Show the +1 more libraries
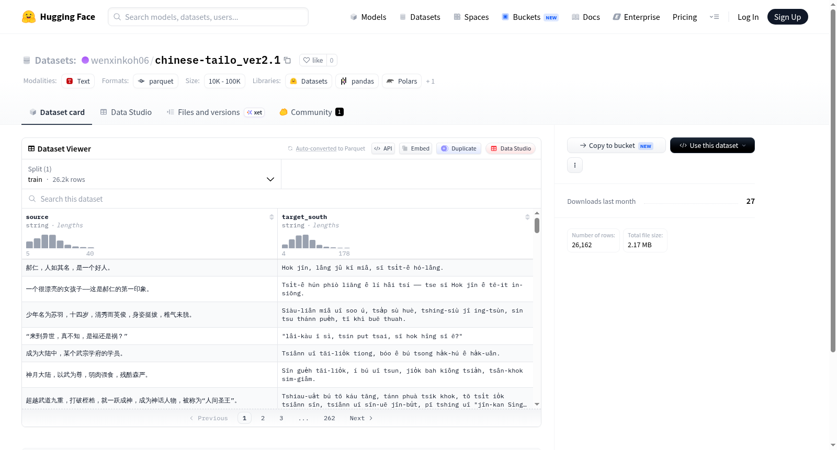 tap(430, 81)
